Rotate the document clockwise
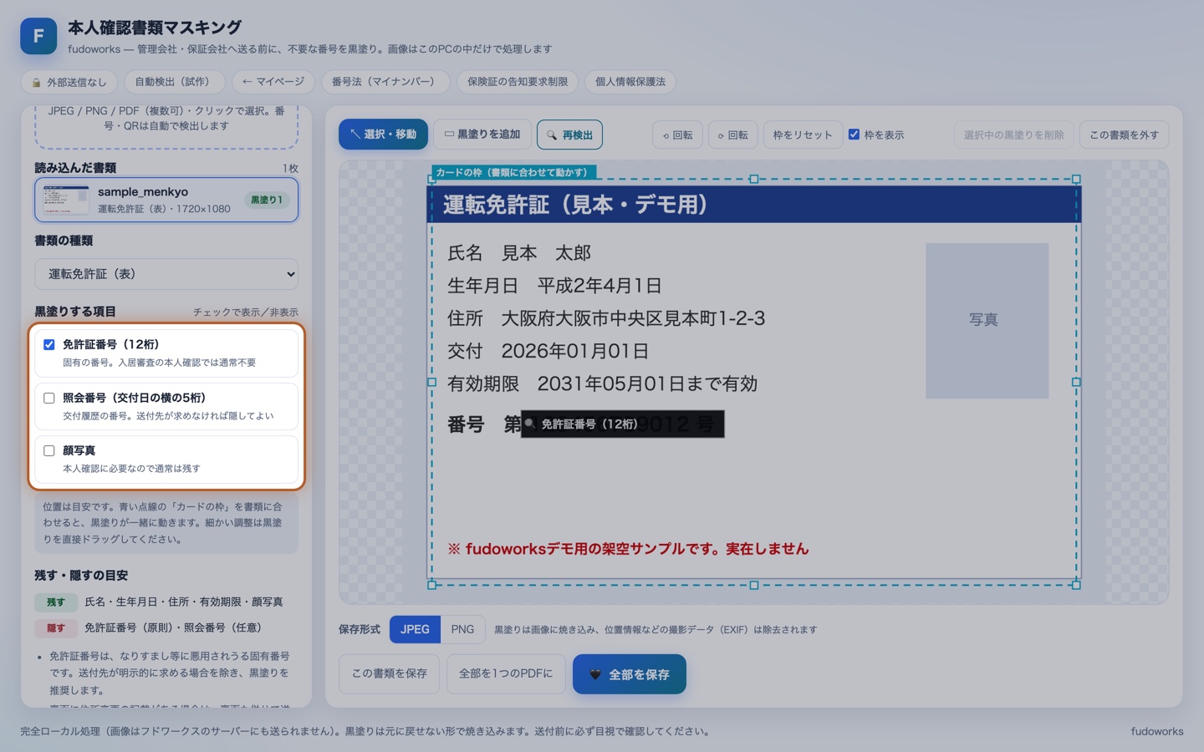 point(732,135)
